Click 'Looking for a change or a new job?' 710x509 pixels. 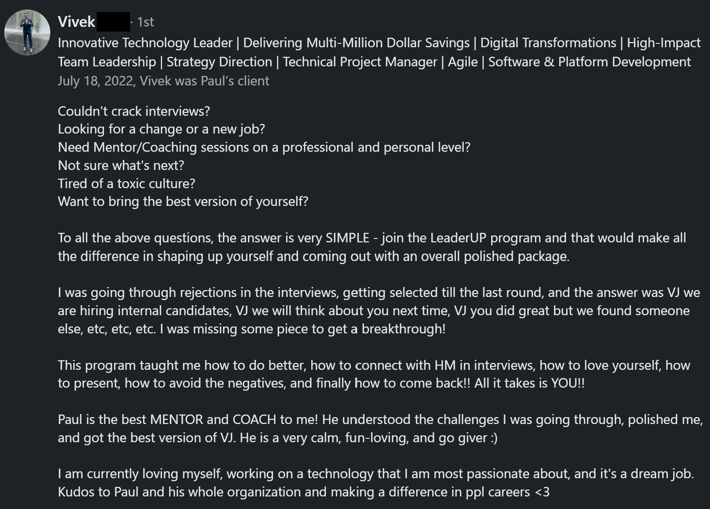161,129
